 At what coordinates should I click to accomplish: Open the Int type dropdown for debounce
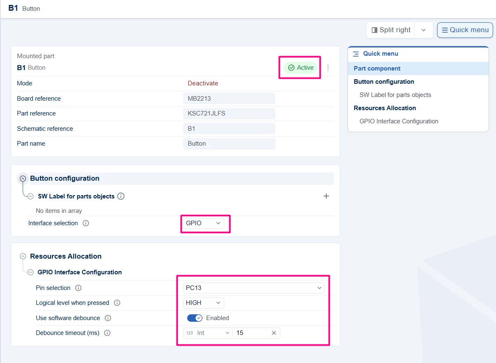coord(208,333)
